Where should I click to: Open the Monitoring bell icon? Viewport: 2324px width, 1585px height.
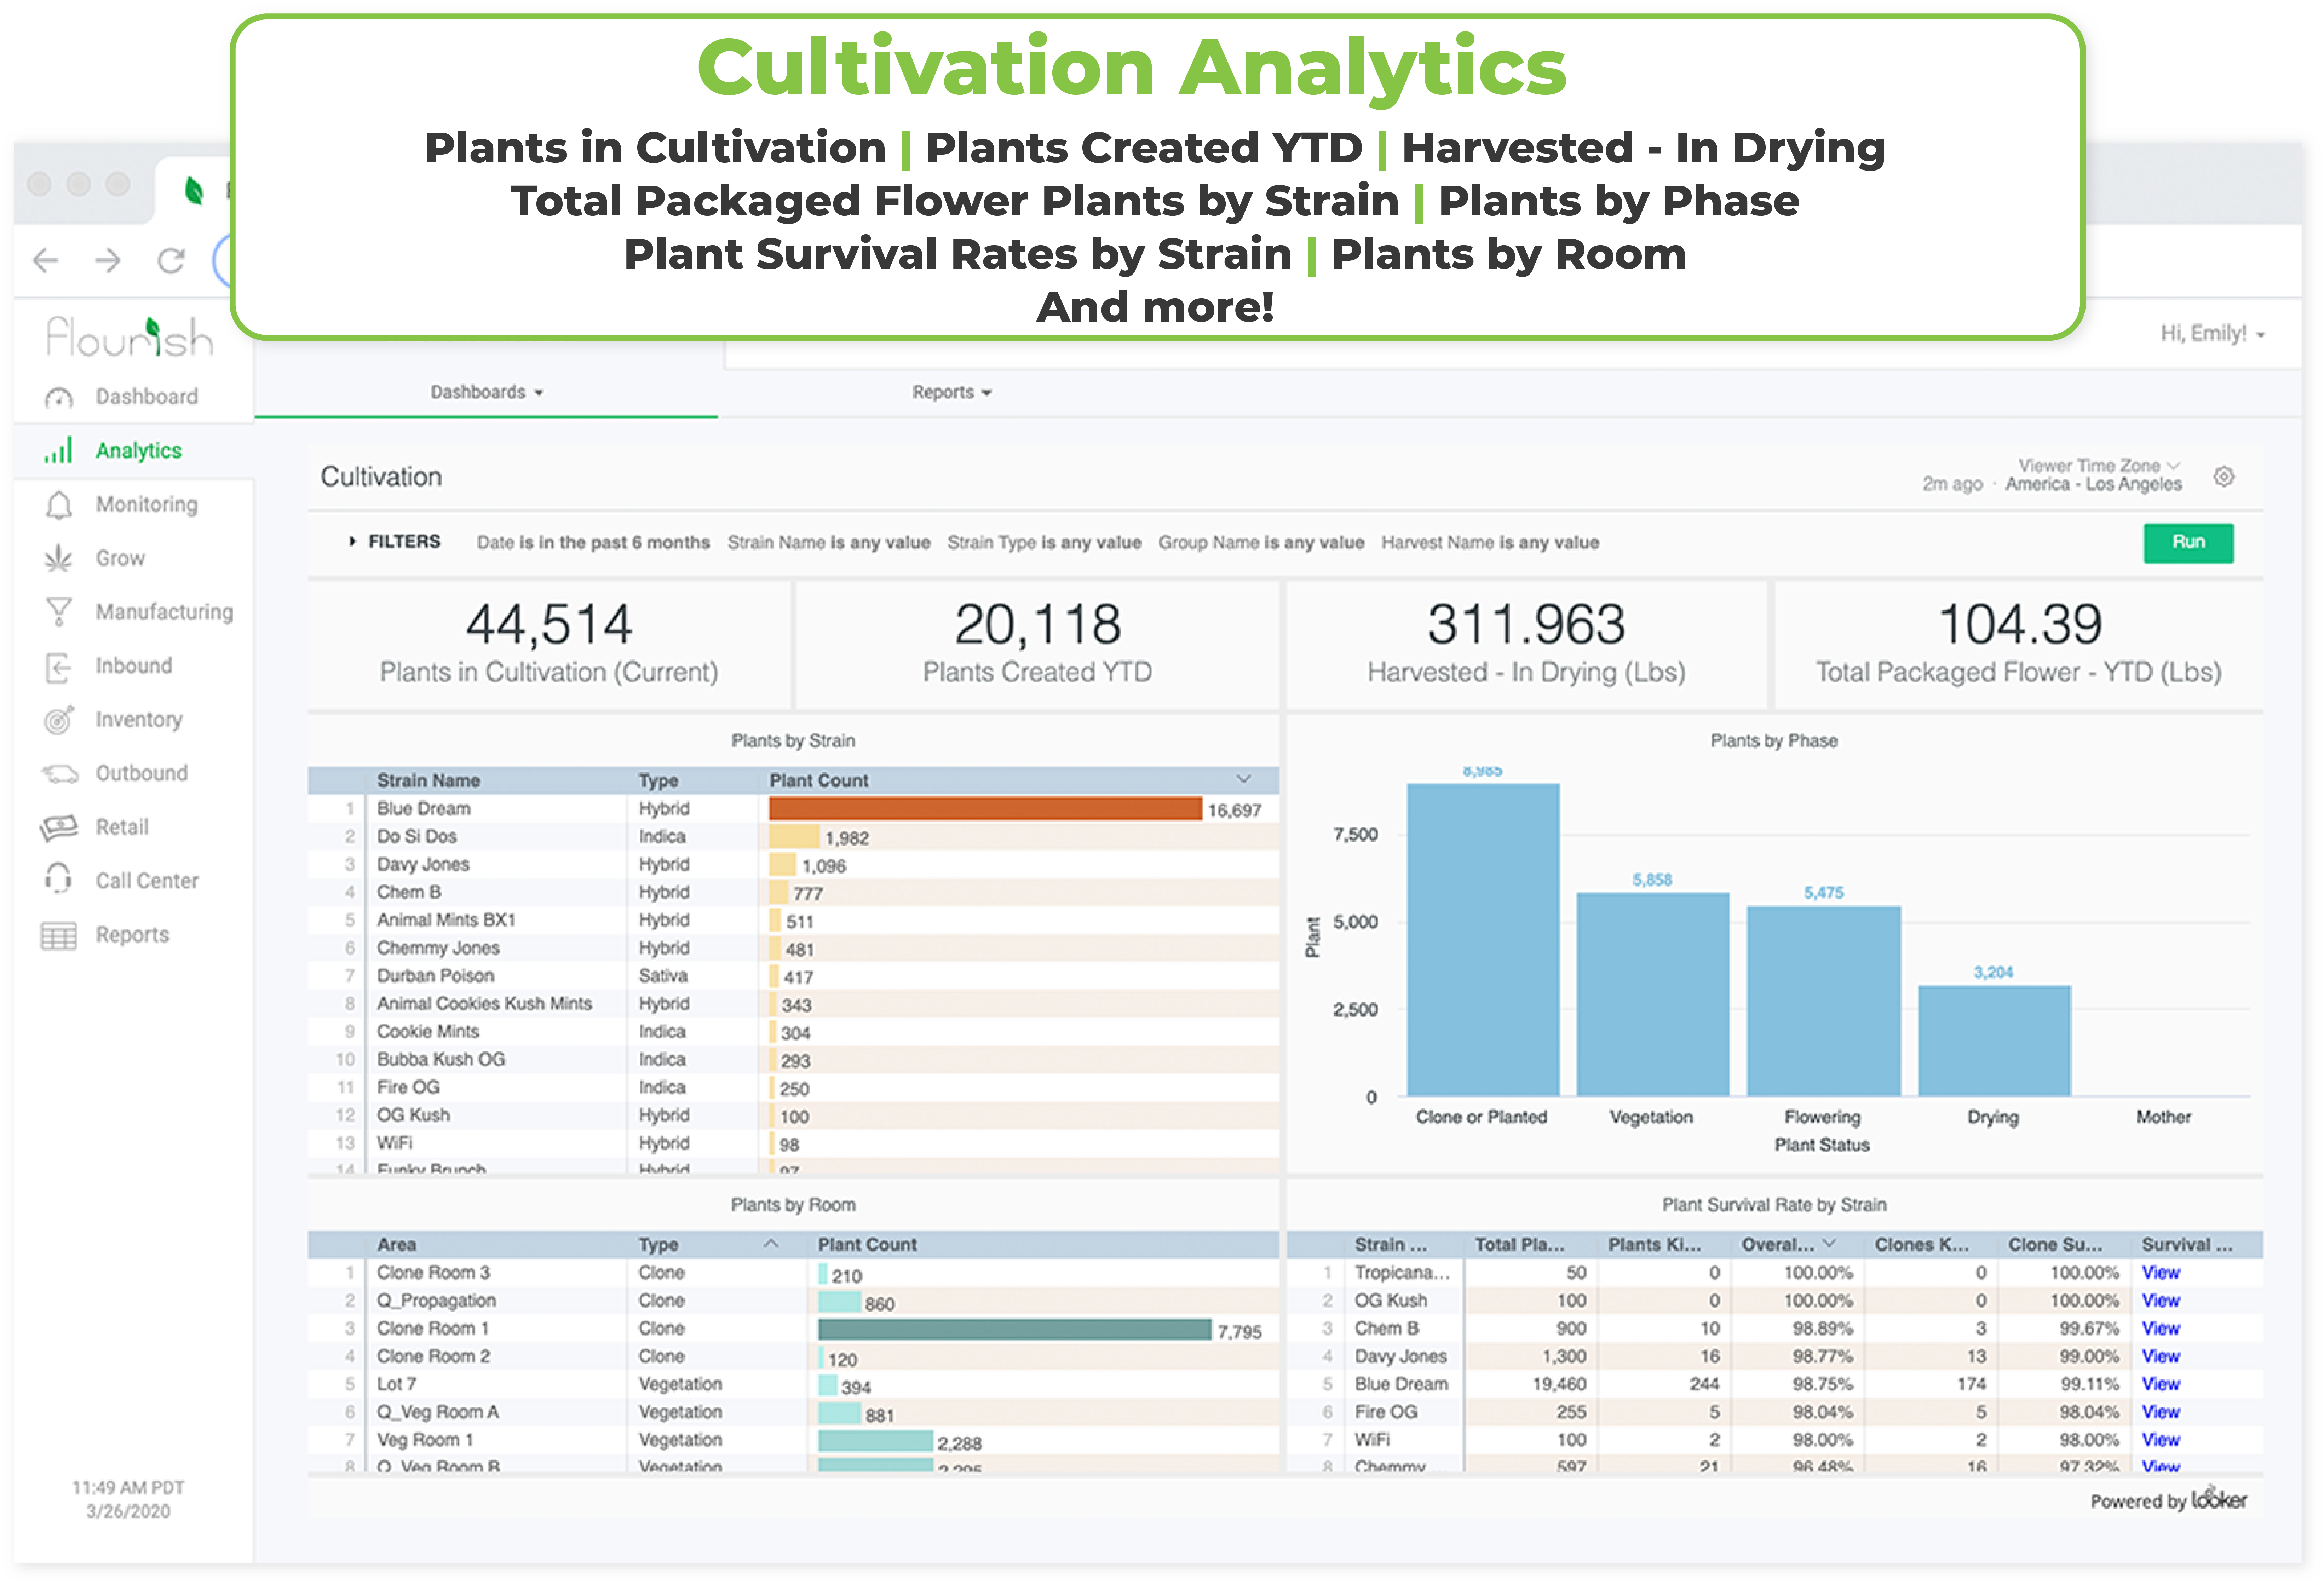59,505
